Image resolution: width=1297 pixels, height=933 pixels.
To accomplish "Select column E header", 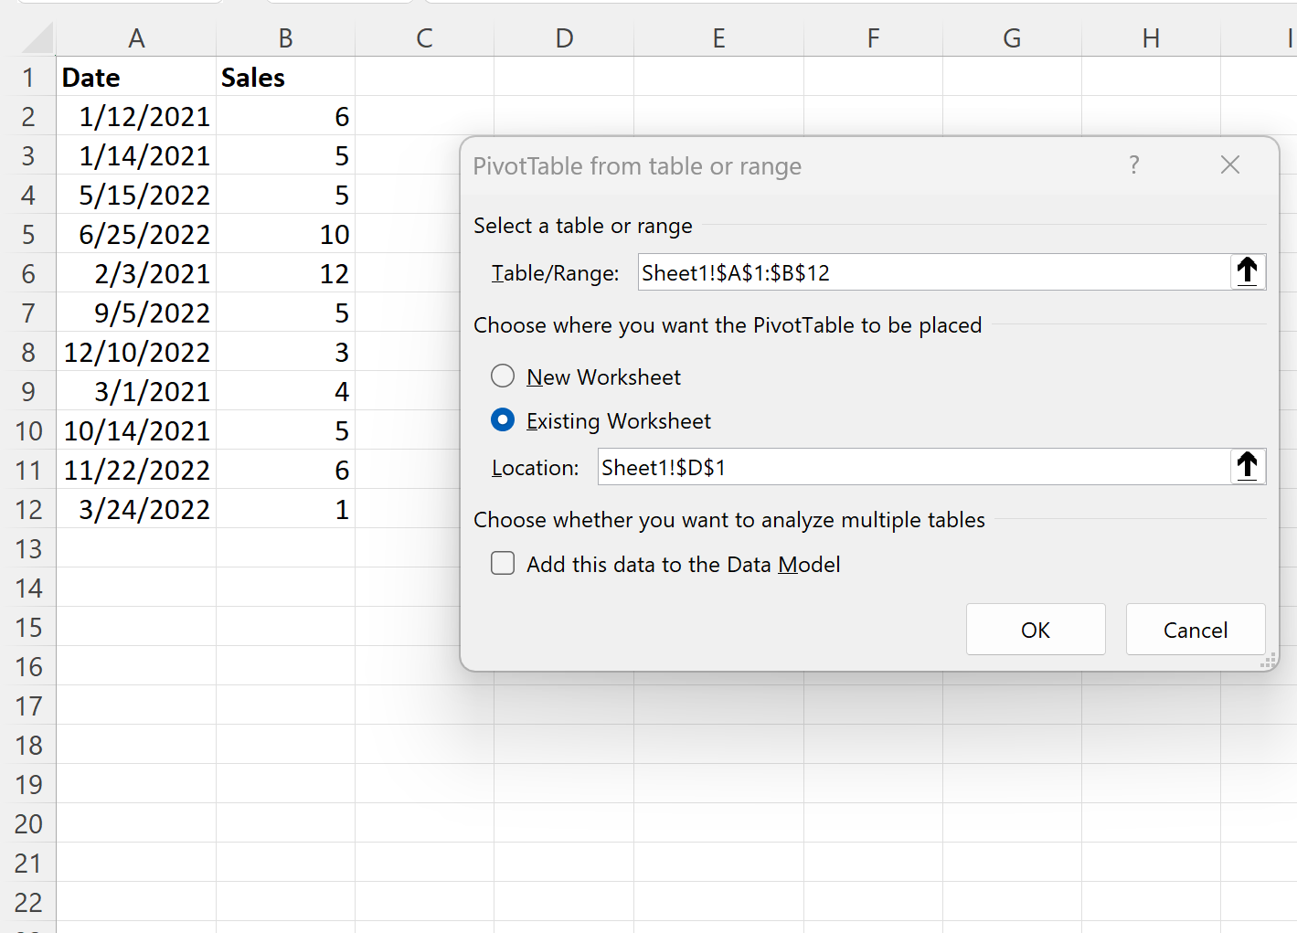I will [x=718, y=38].
